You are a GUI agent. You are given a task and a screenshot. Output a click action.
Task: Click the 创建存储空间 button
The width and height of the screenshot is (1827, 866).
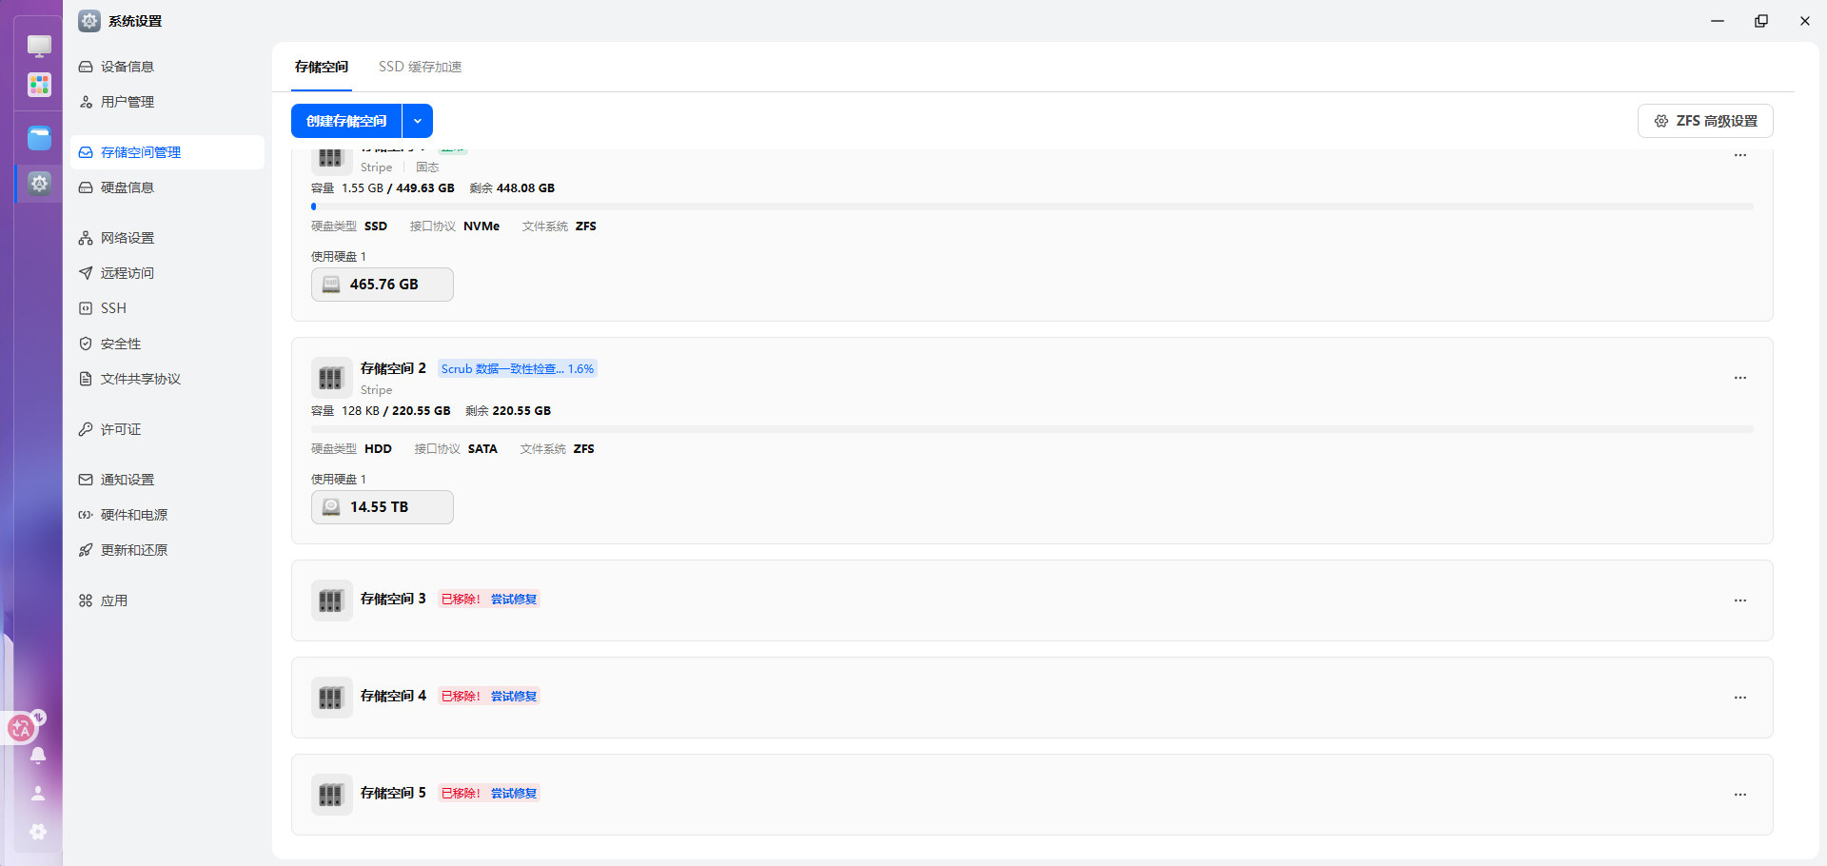(x=346, y=121)
